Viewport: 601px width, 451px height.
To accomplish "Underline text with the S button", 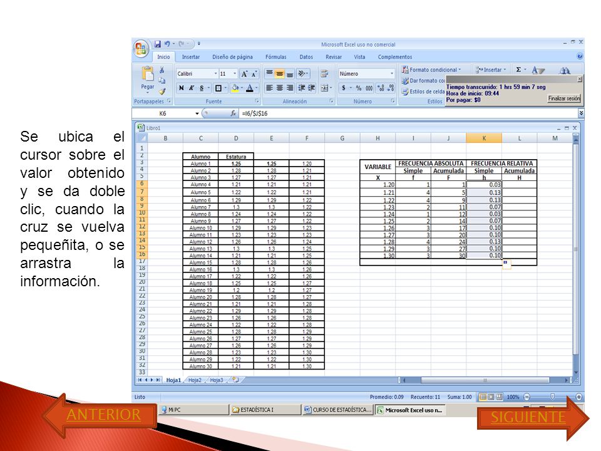I will coord(202,88).
